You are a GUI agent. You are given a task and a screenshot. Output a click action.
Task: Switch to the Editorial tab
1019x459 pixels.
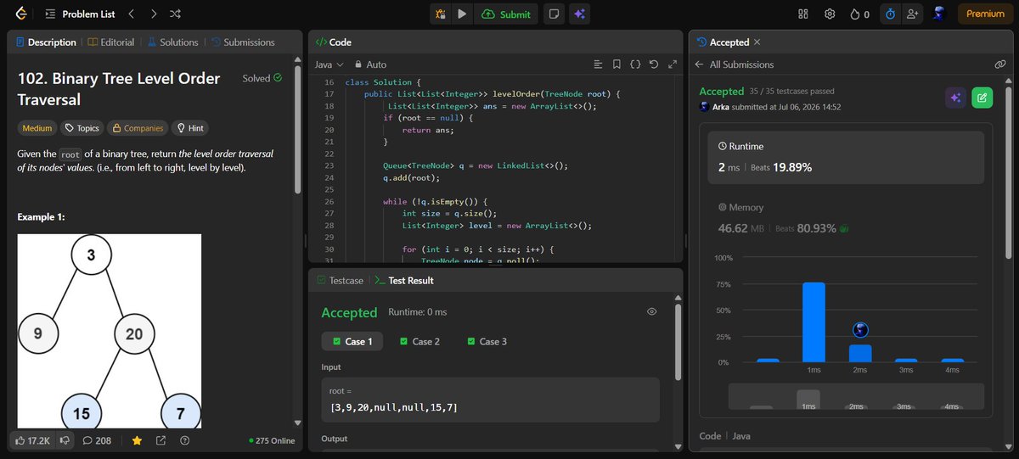click(x=111, y=42)
